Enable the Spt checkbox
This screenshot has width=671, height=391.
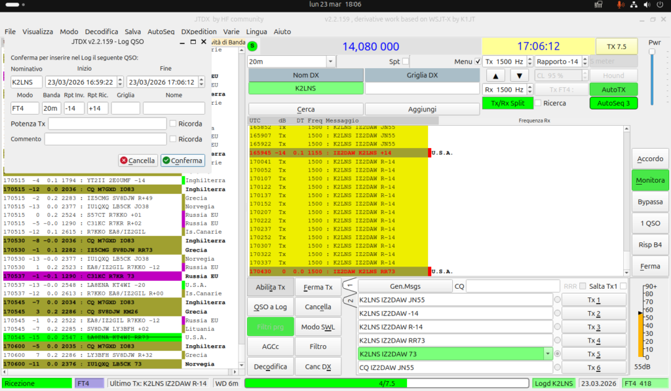click(406, 62)
